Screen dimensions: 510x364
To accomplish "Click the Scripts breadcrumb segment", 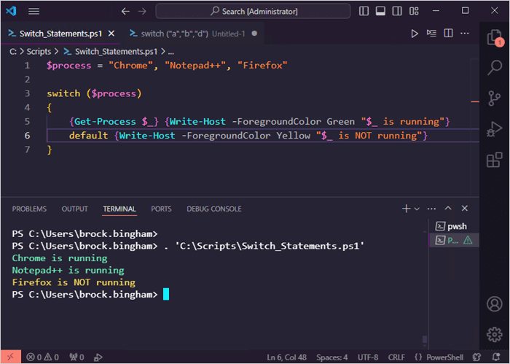I will point(39,52).
